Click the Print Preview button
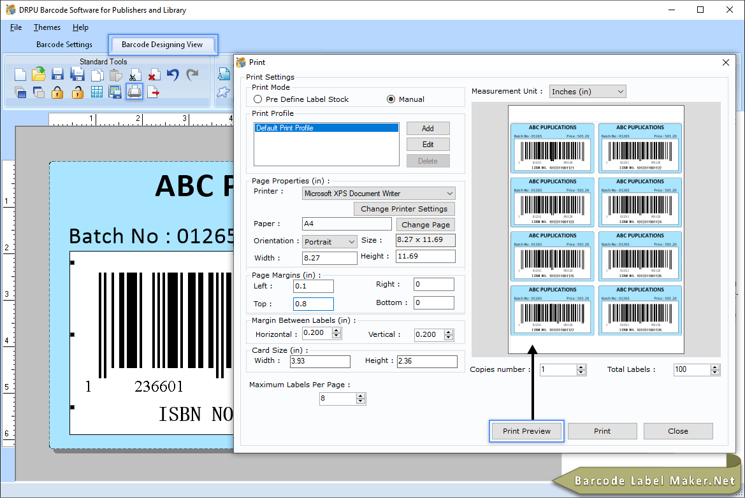 526,431
